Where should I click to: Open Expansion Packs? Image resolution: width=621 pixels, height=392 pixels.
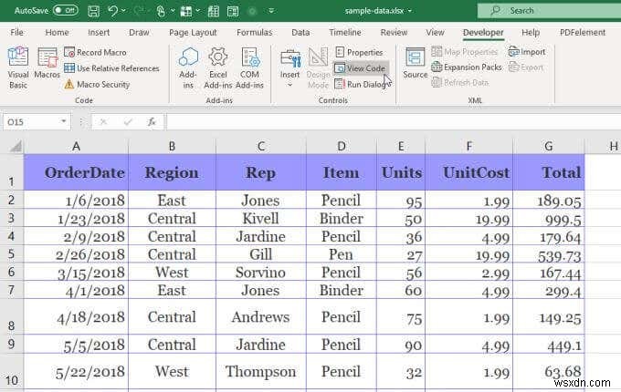pos(467,67)
